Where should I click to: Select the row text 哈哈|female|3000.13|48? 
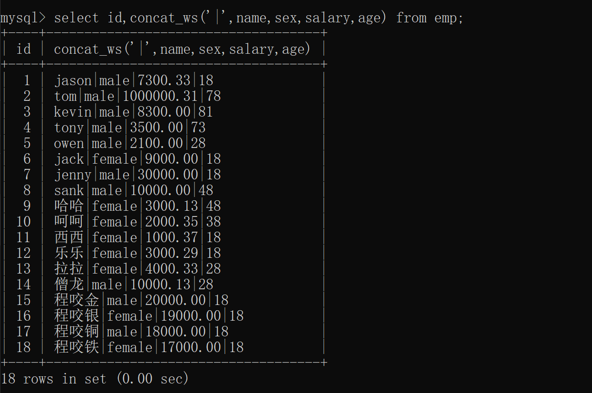click(x=137, y=206)
